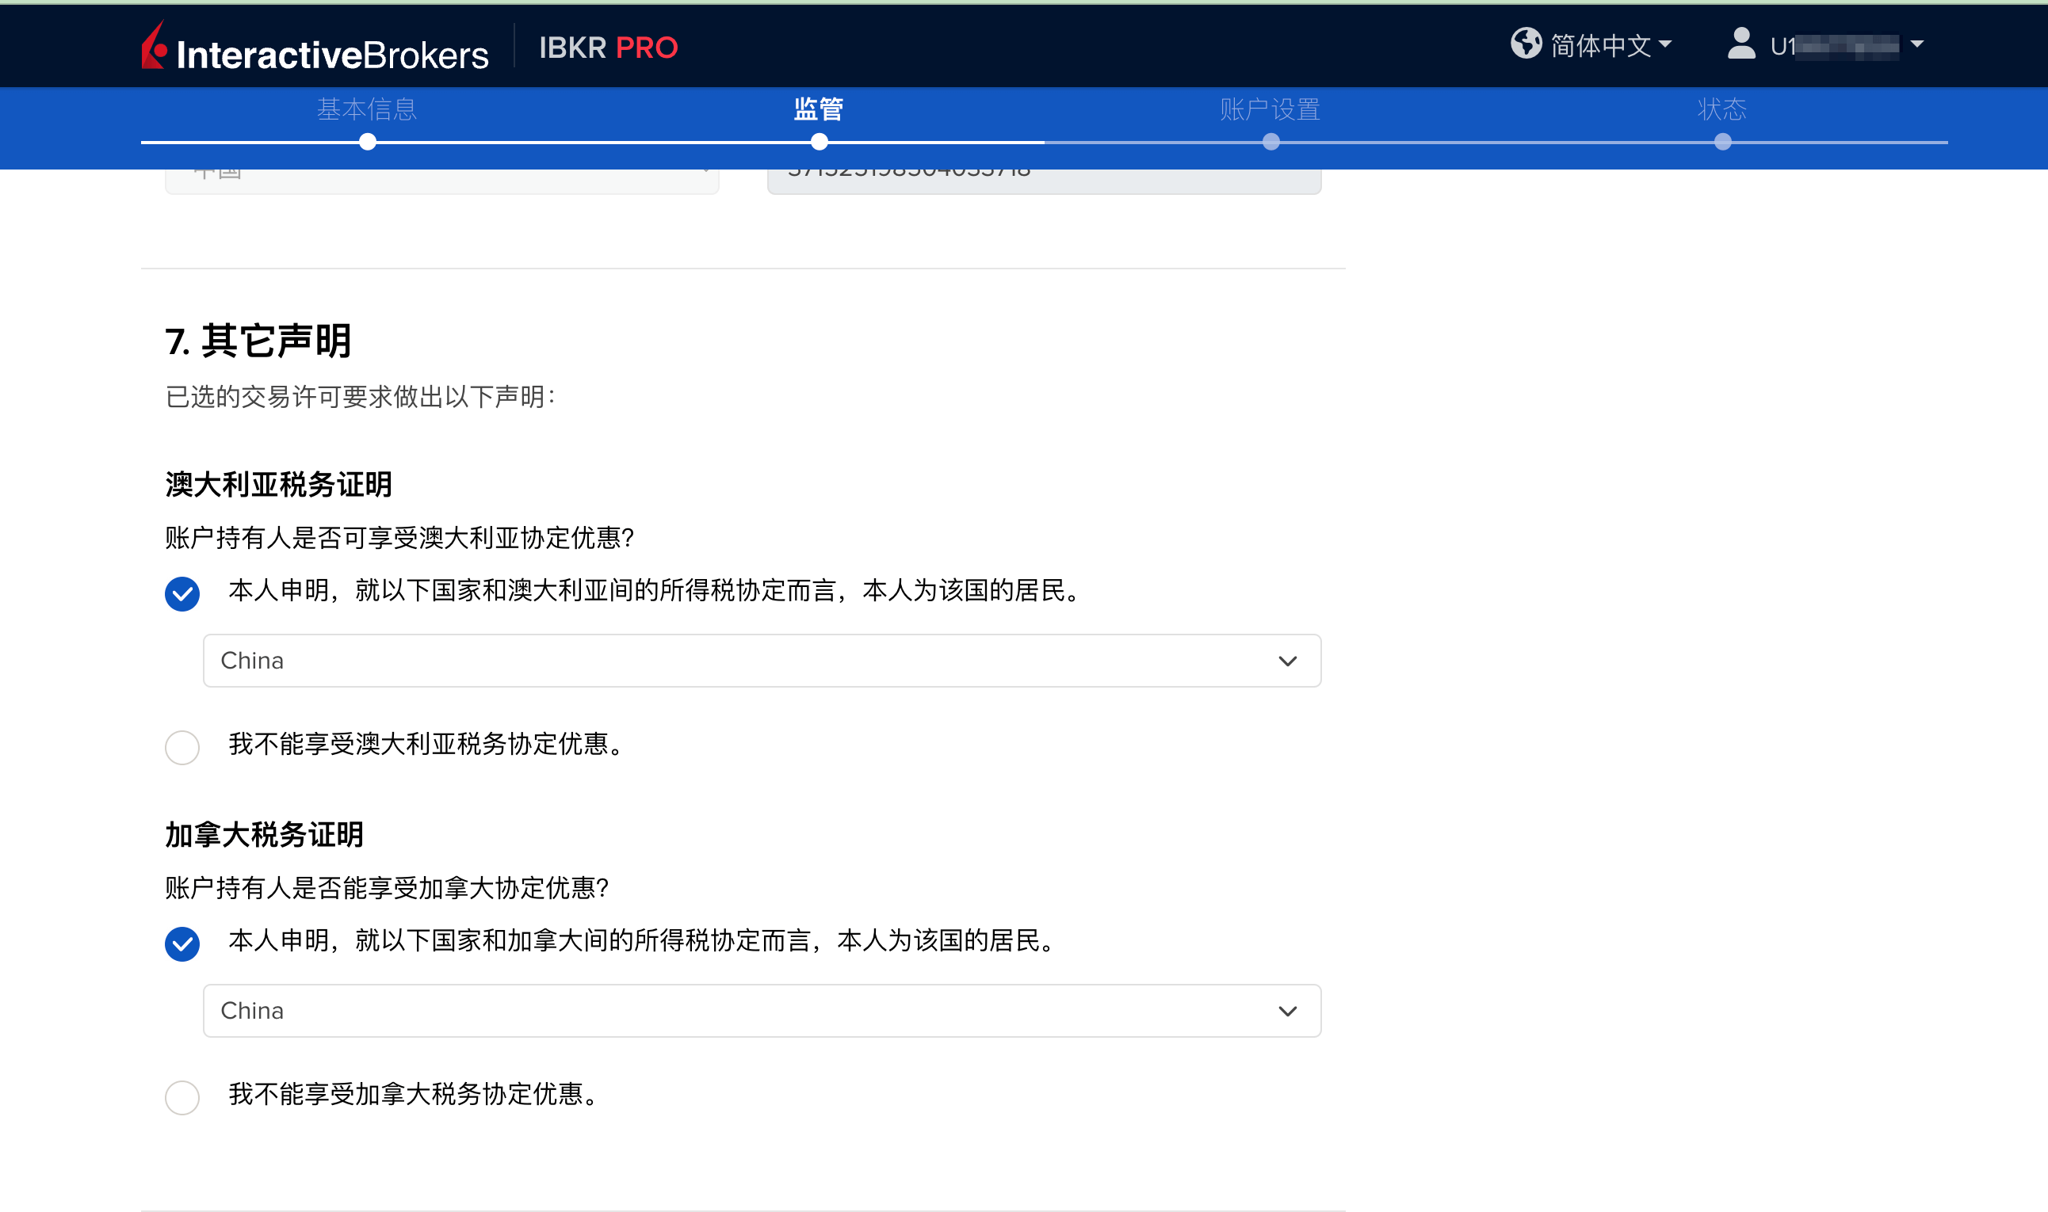
Task: Select Australia treaty resident declaration radio
Action: point(182,594)
